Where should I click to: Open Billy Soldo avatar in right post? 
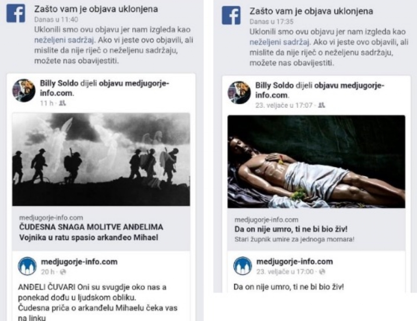pyautogui.click(x=239, y=93)
